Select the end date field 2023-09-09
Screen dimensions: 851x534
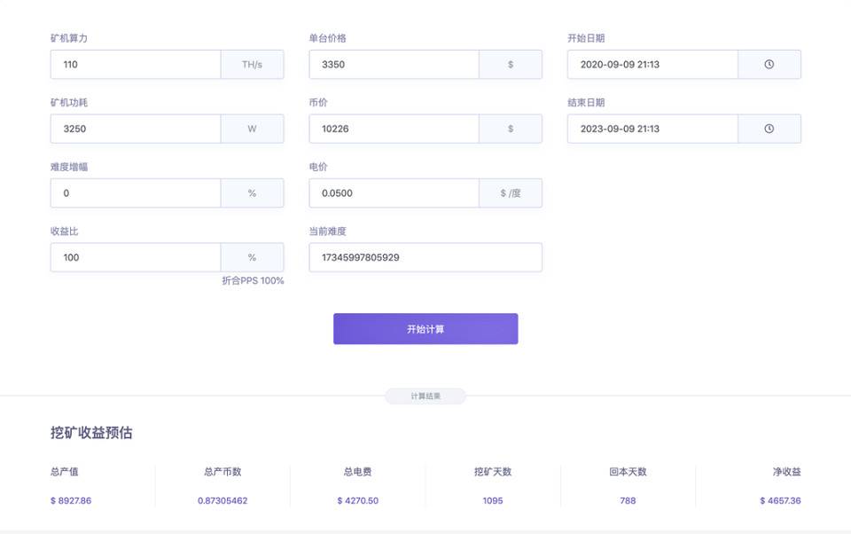652,129
